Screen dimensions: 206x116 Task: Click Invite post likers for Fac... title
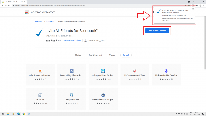tap(103, 75)
